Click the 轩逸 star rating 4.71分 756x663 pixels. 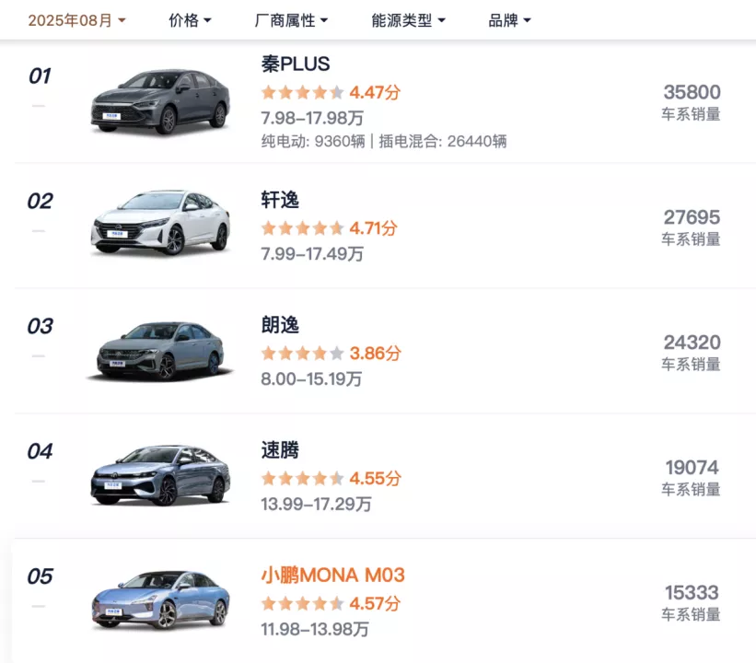(x=330, y=227)
